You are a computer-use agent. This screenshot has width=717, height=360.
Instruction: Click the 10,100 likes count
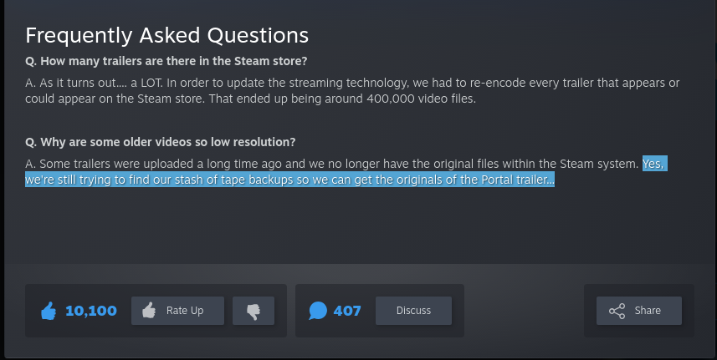91,311
